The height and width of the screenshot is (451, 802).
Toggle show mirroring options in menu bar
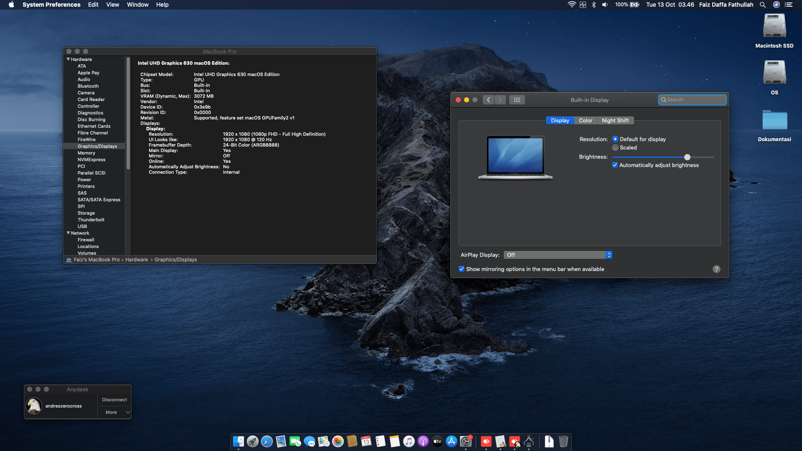[462, 269]
